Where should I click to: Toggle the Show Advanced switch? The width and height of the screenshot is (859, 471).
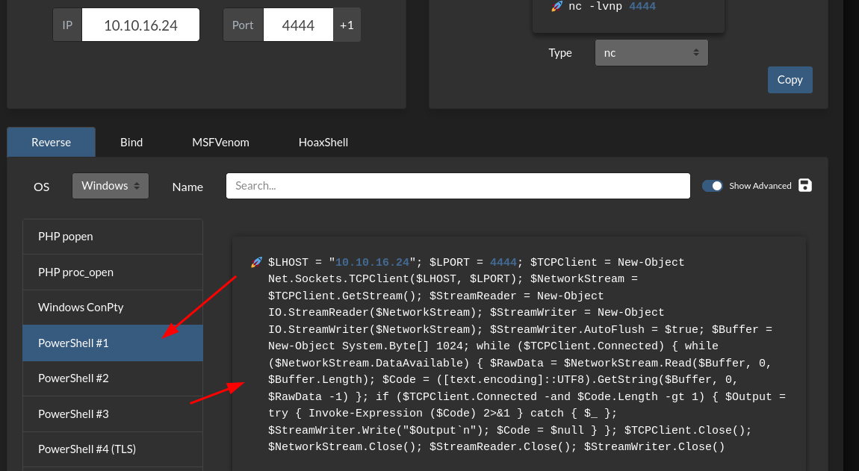pos(713,186)
